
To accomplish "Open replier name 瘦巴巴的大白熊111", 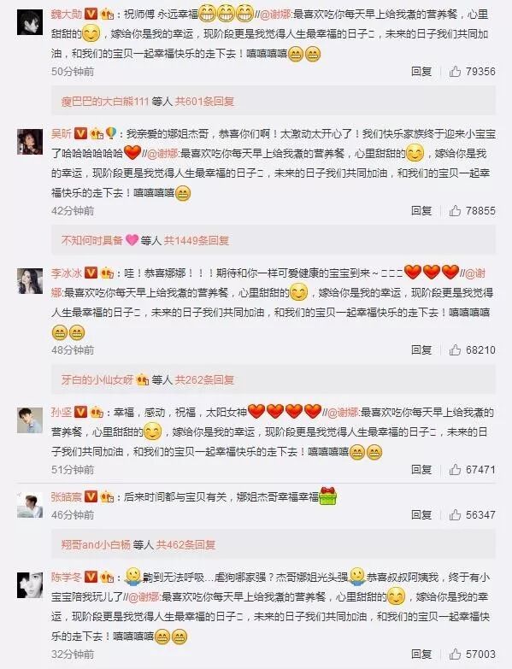I will 105,101.
